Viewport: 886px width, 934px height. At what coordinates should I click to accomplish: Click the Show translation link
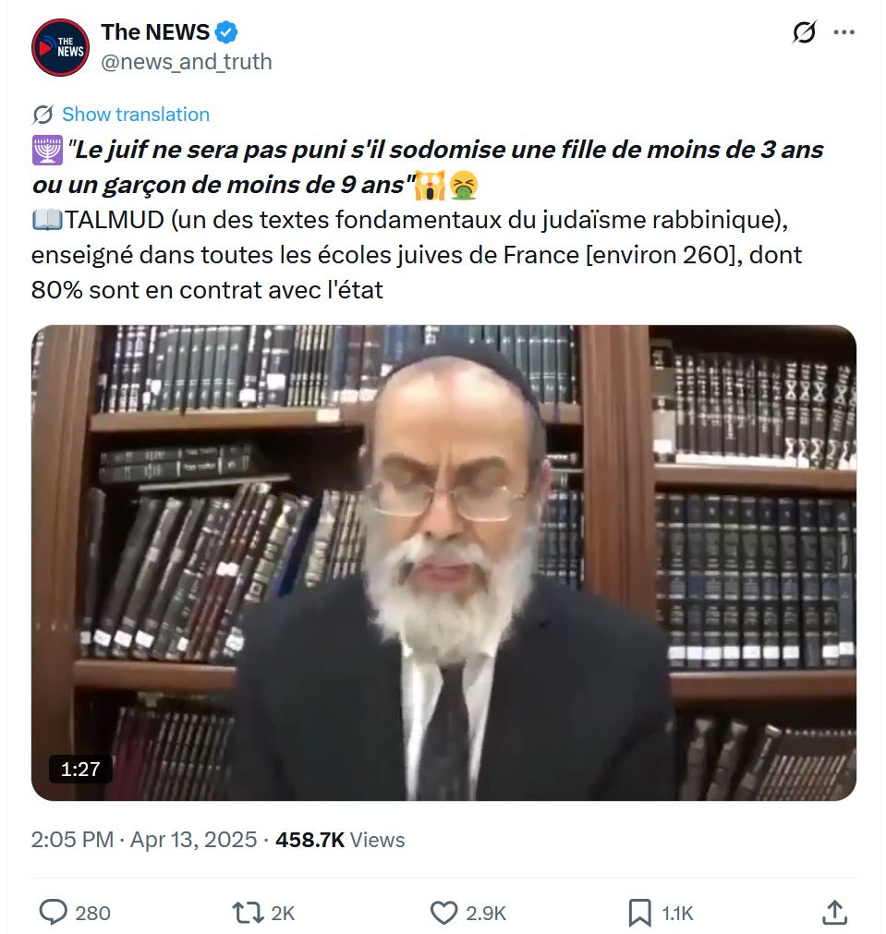[136, 115]
